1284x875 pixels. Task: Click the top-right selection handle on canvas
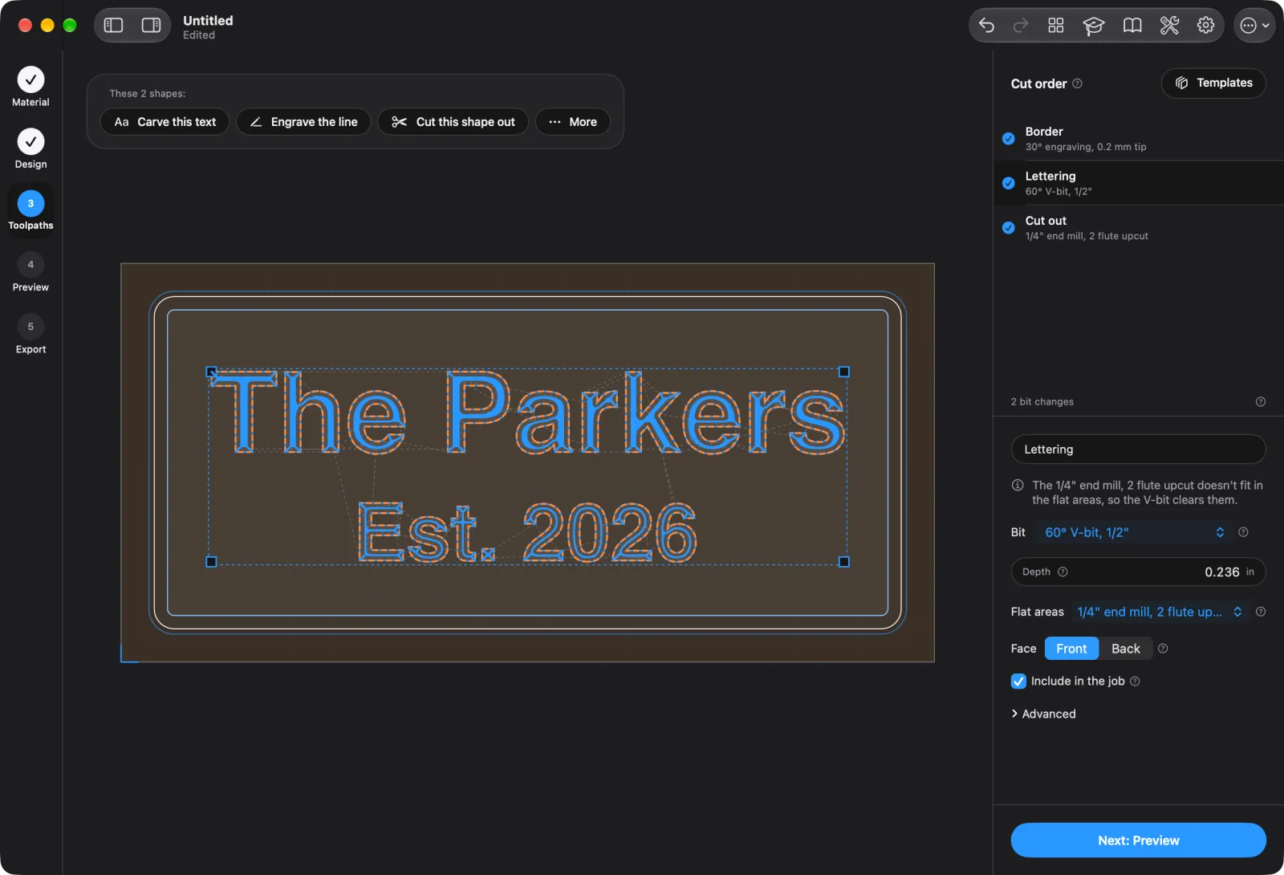(x=844, y=372)
